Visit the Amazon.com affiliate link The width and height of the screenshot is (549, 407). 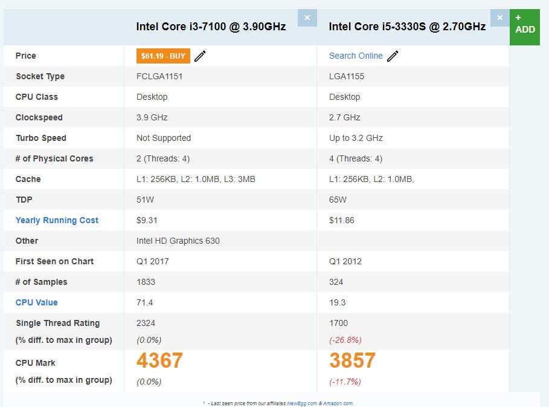(338, 403)
